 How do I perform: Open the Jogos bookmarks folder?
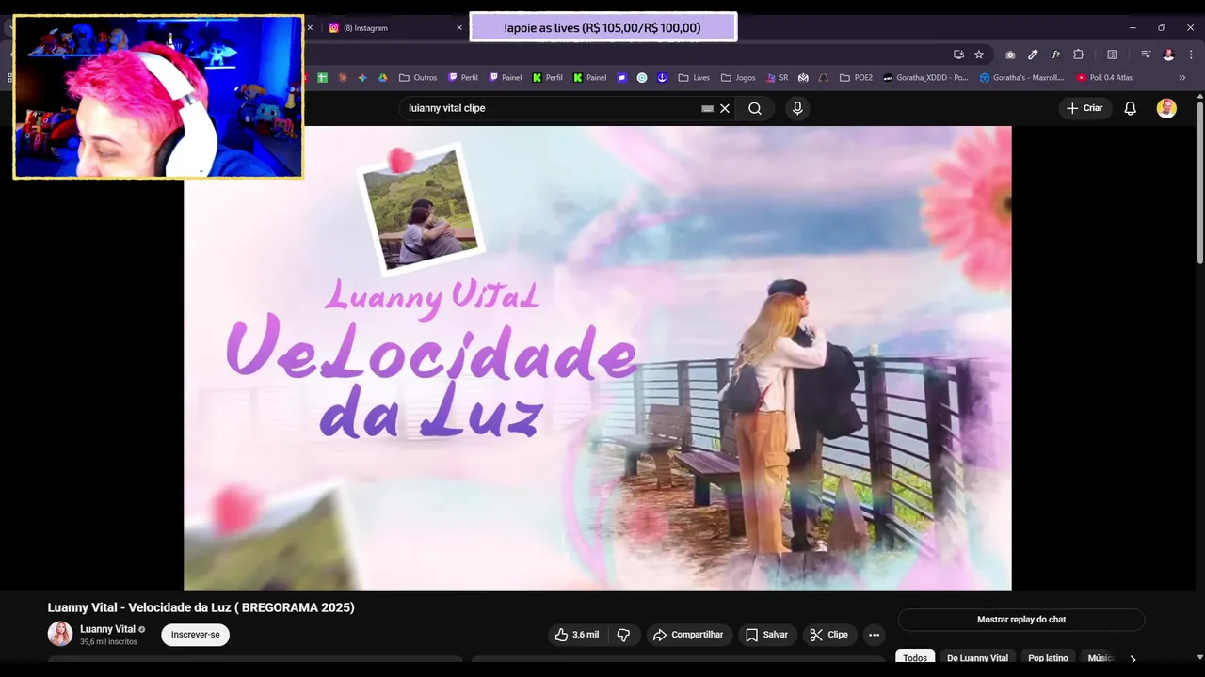tap(738, 78)
